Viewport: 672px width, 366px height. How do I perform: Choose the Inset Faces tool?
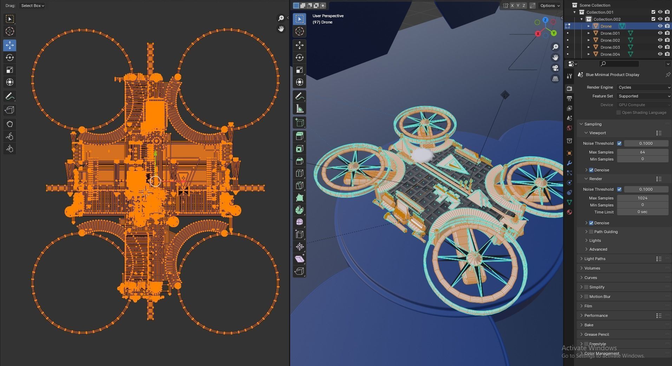pos(300,149)
